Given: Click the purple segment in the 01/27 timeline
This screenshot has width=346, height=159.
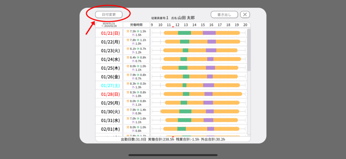Looking at the screenshot, I should (208, 85).
